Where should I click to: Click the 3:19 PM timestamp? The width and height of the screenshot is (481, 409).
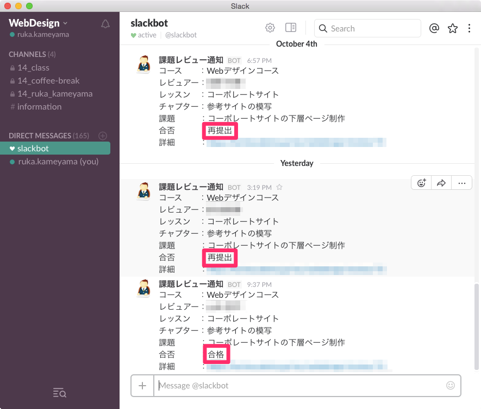click(x=259, y=187)
